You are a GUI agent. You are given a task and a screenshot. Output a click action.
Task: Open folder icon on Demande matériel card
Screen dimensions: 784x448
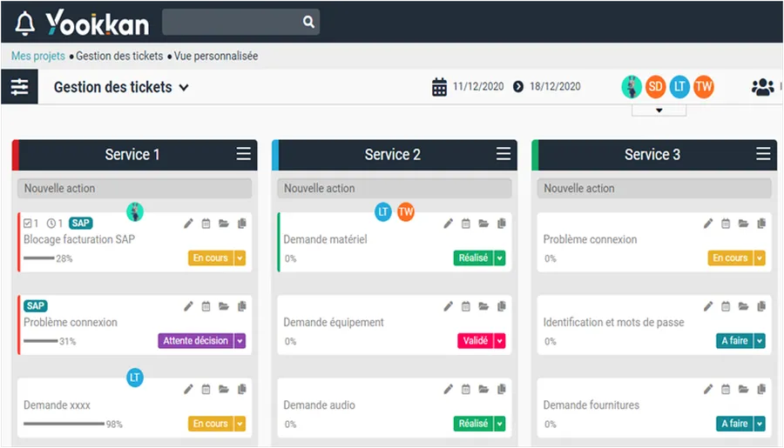(x=483, y=224)
